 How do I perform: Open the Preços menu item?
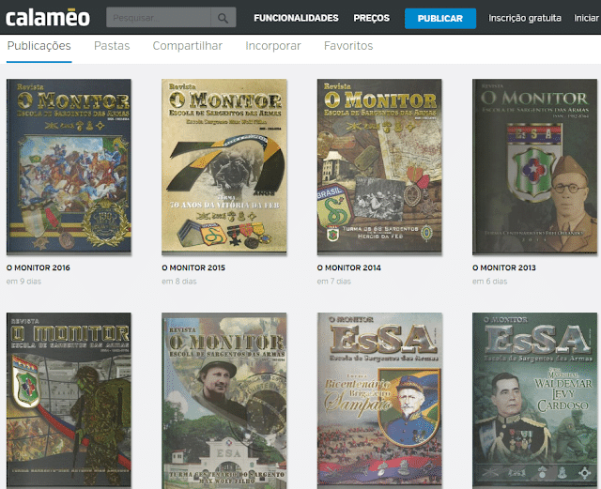(x=371, y=18)
